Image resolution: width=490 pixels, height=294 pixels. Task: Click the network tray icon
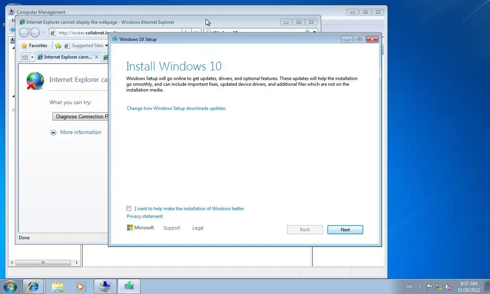tap(439, 286)
